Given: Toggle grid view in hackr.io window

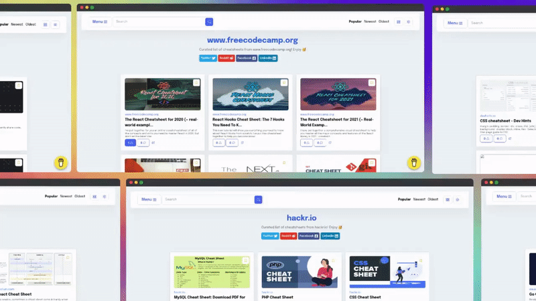Looking at the screenshot, I should point(448,199).
